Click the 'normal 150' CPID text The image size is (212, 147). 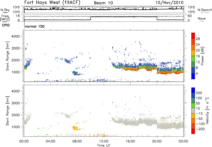(x=35, y=26)
